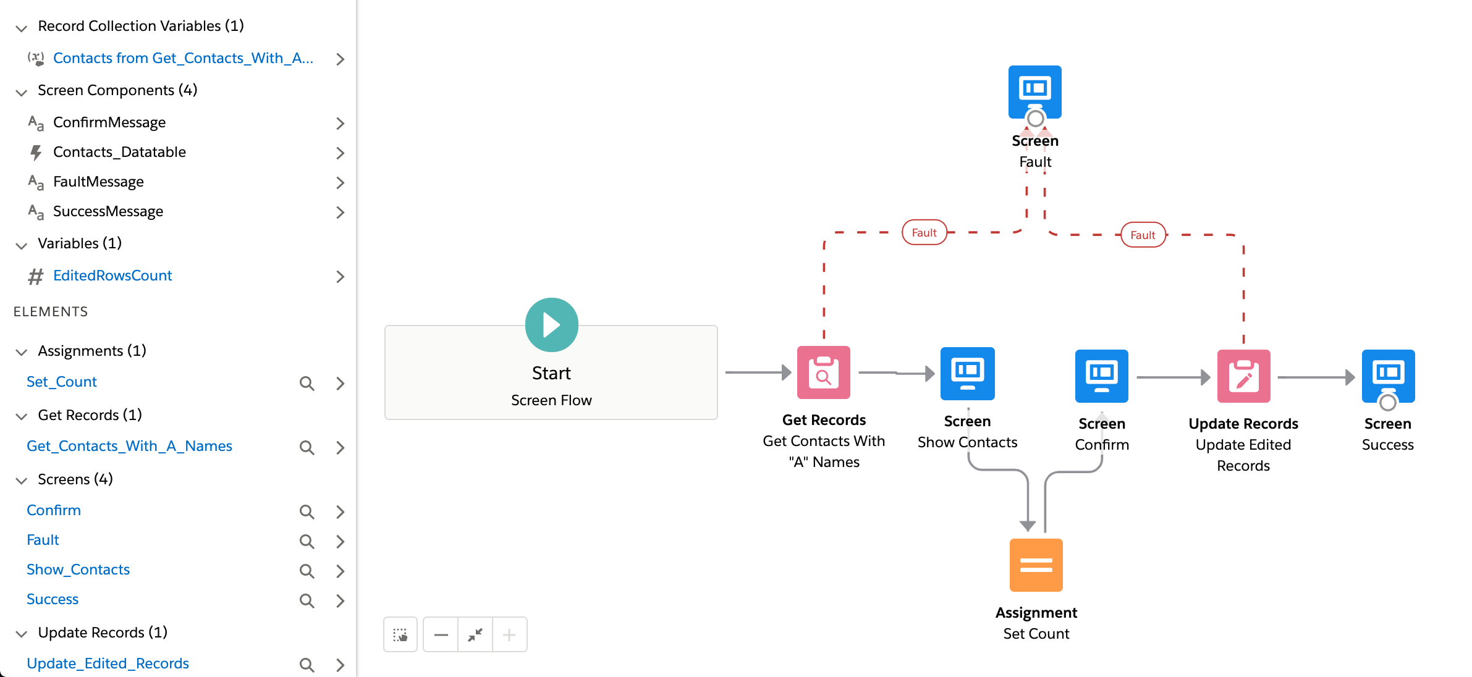This screenshot has width=1472, height=677.
Task: Click the orange Set Count assignment icon
Action: [1036, 565]
